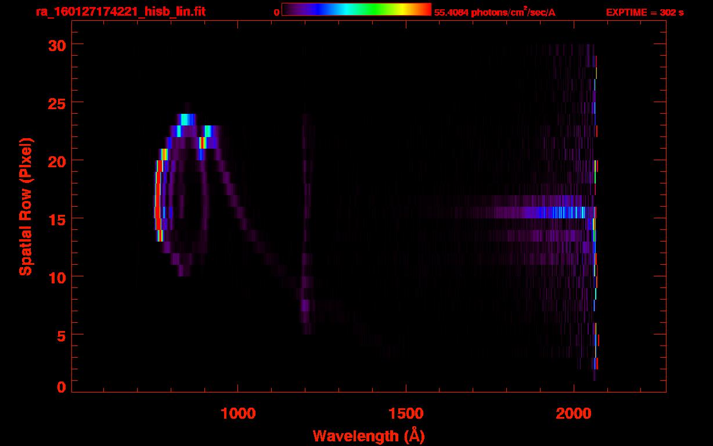
Task: Click the y-axis tick label 30
Action: [x=56, y=45]
